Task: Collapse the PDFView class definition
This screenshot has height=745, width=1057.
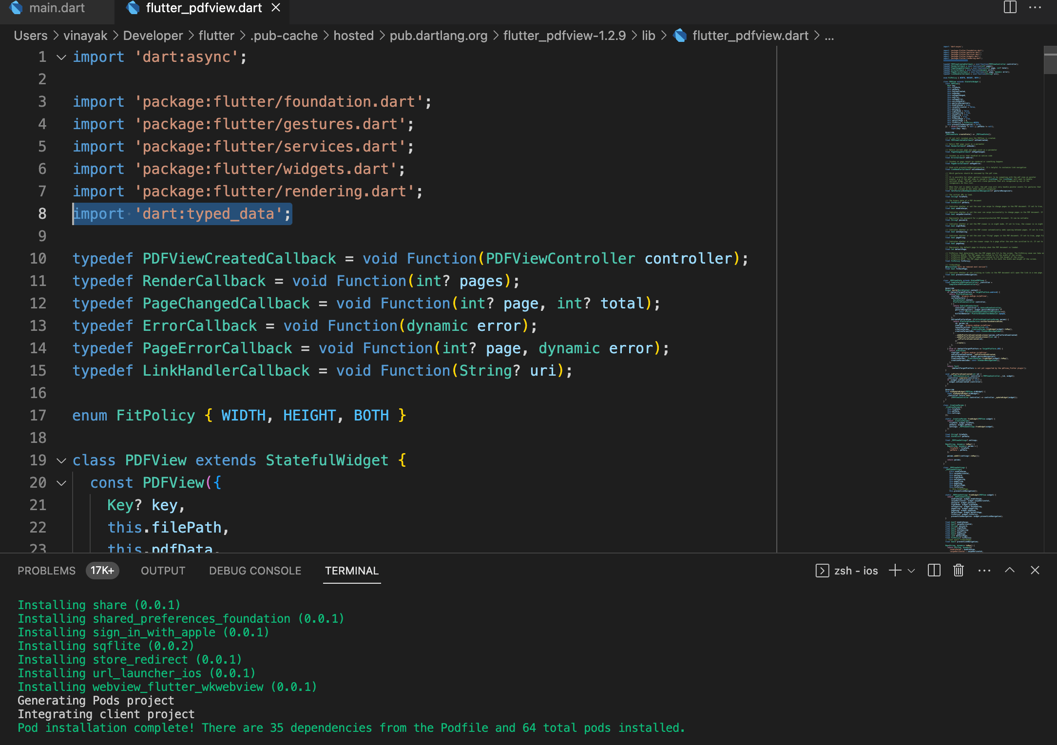Action: (60, 460)
